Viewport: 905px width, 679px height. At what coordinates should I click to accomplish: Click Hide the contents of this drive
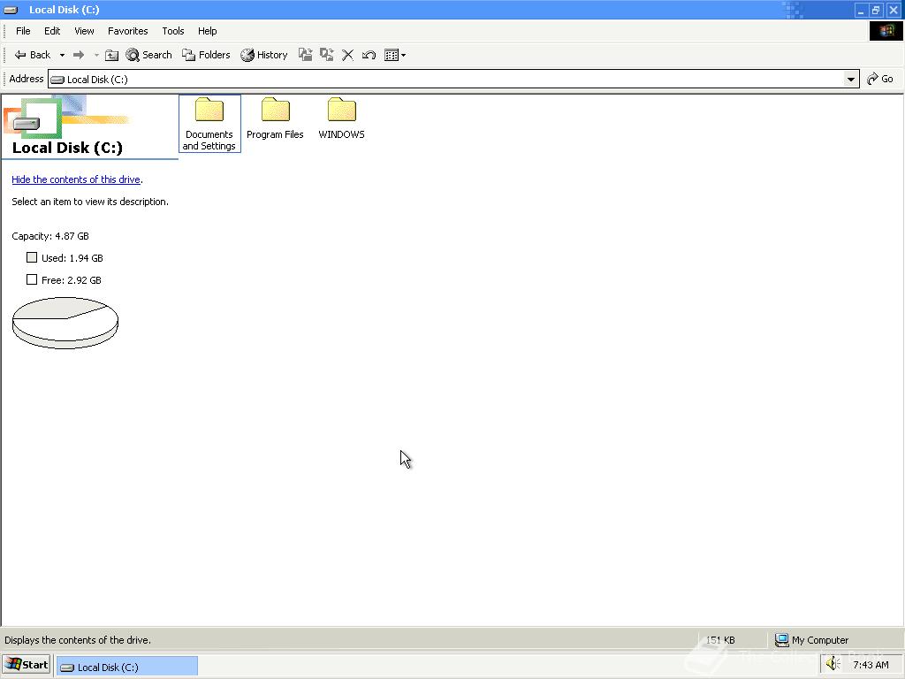point(76,179)
